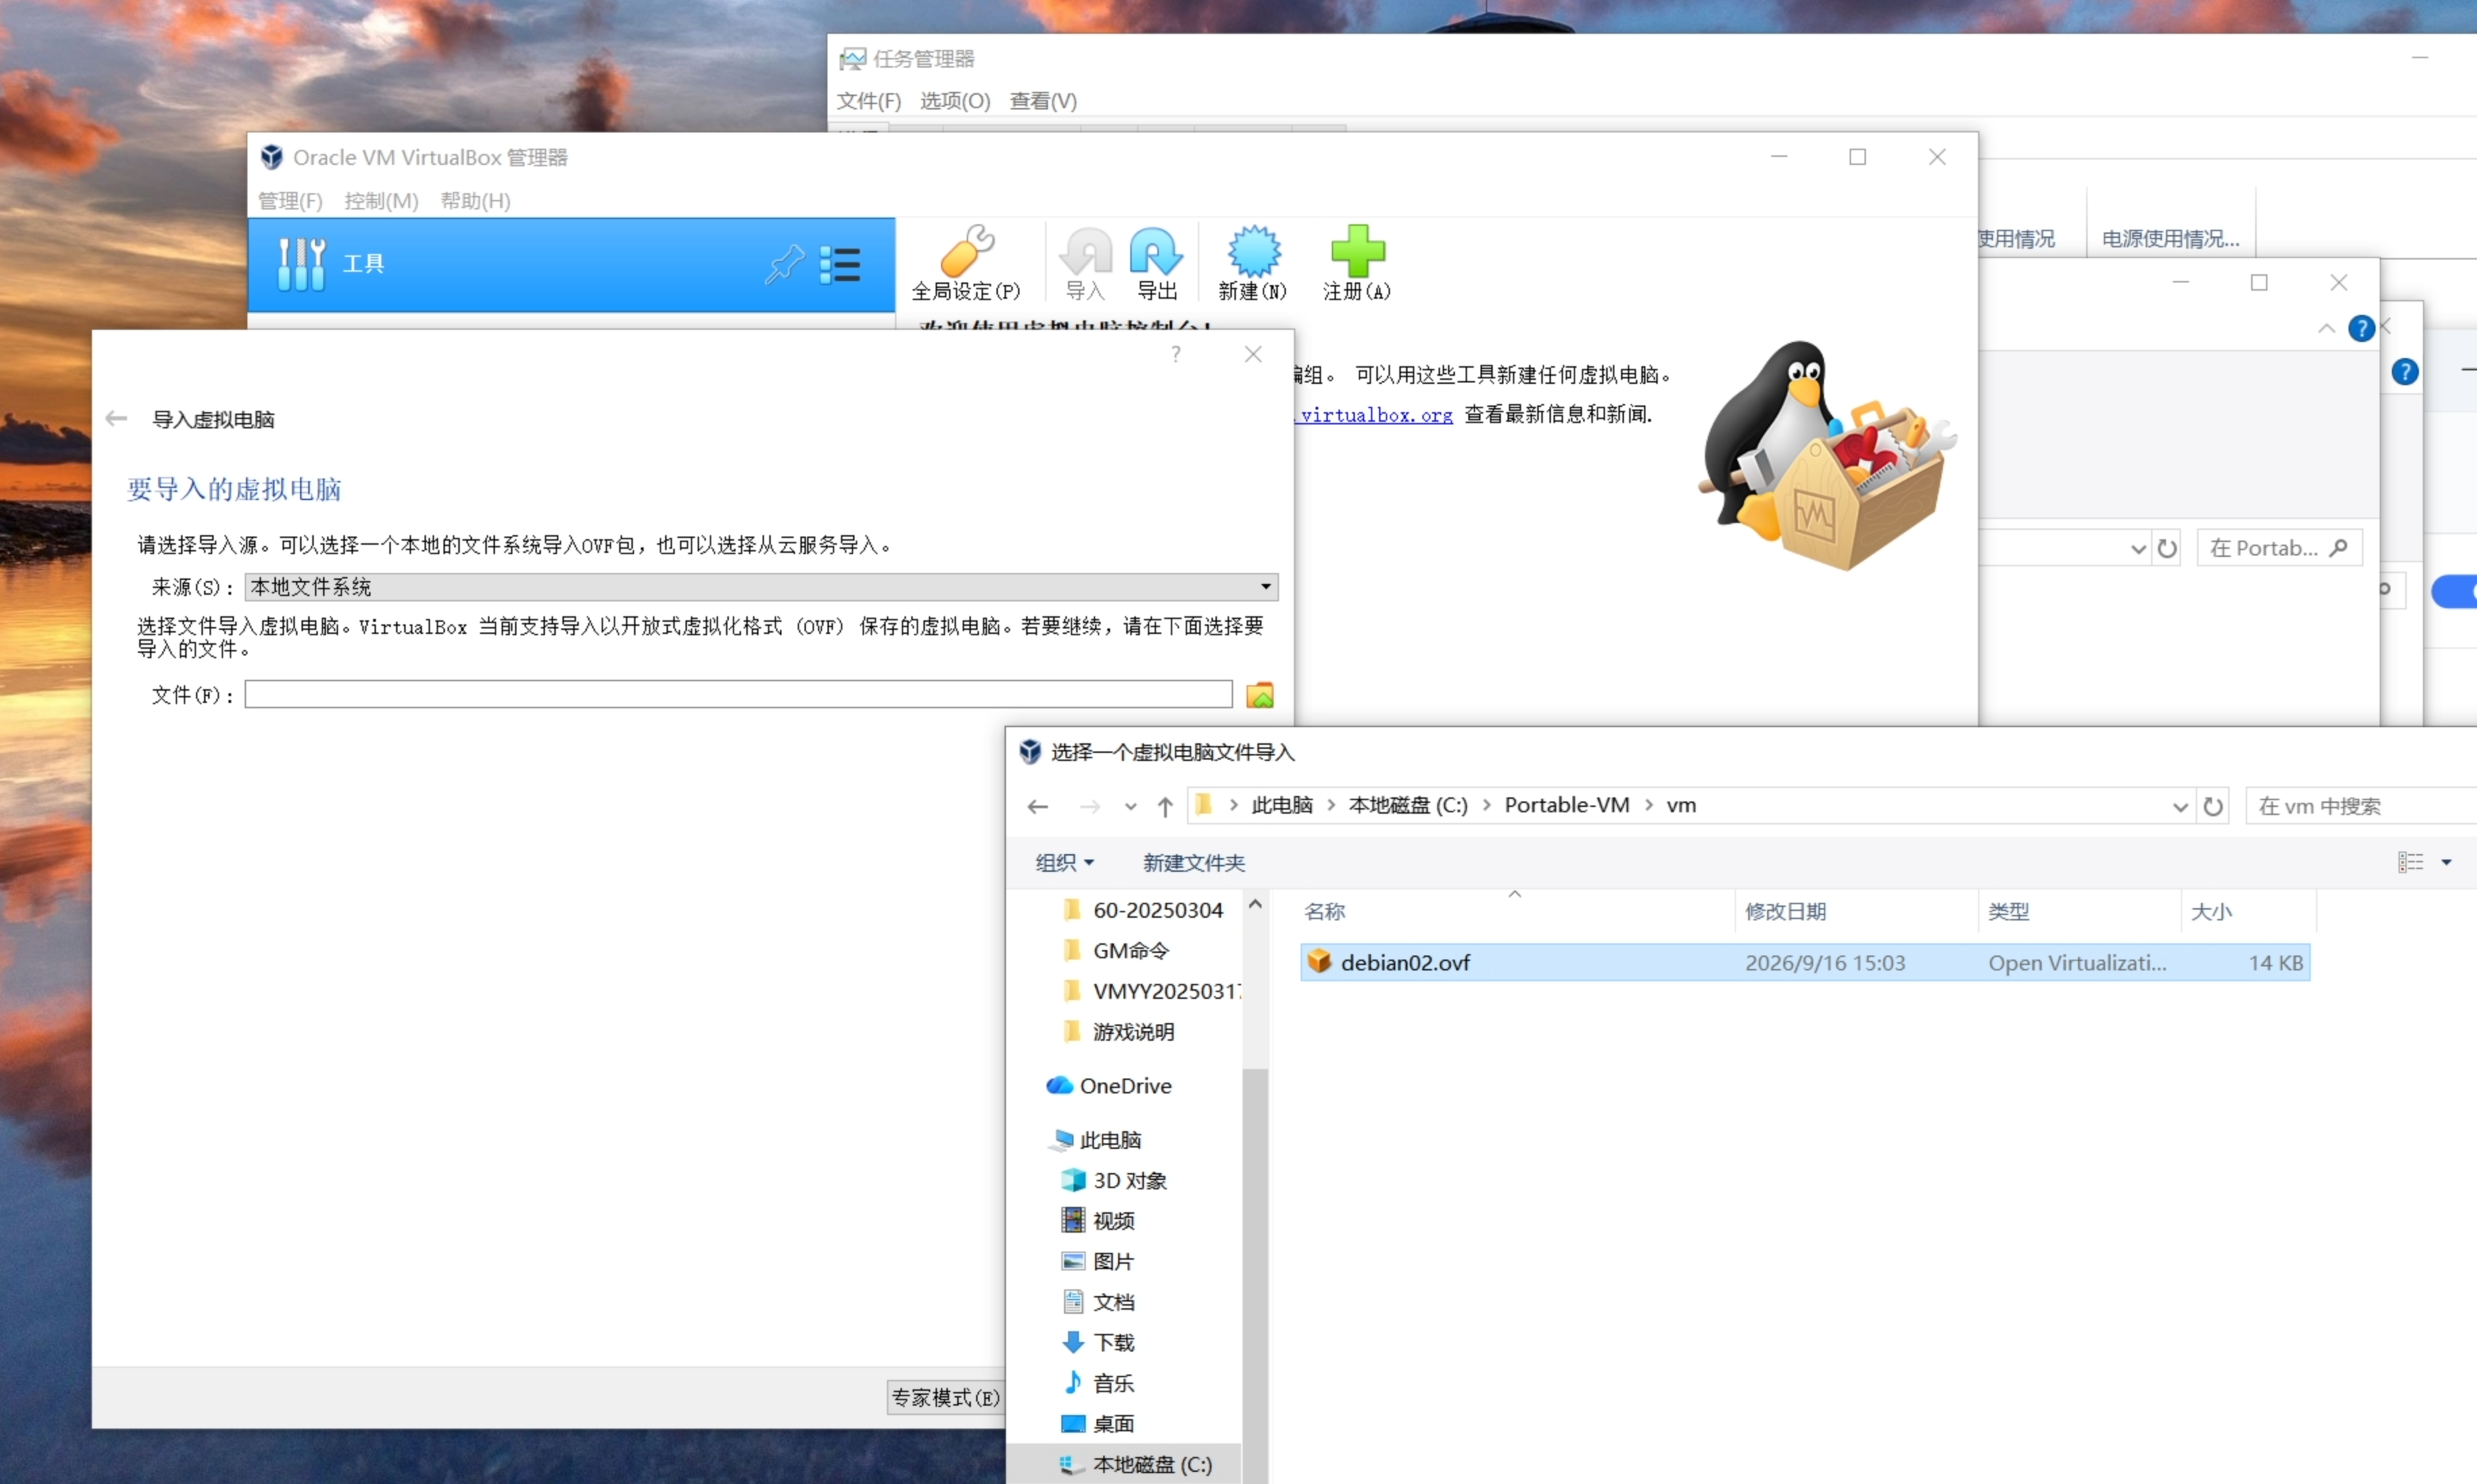
Task: Open 帮助(H) menu in VirtualBox
Action: 475,201
